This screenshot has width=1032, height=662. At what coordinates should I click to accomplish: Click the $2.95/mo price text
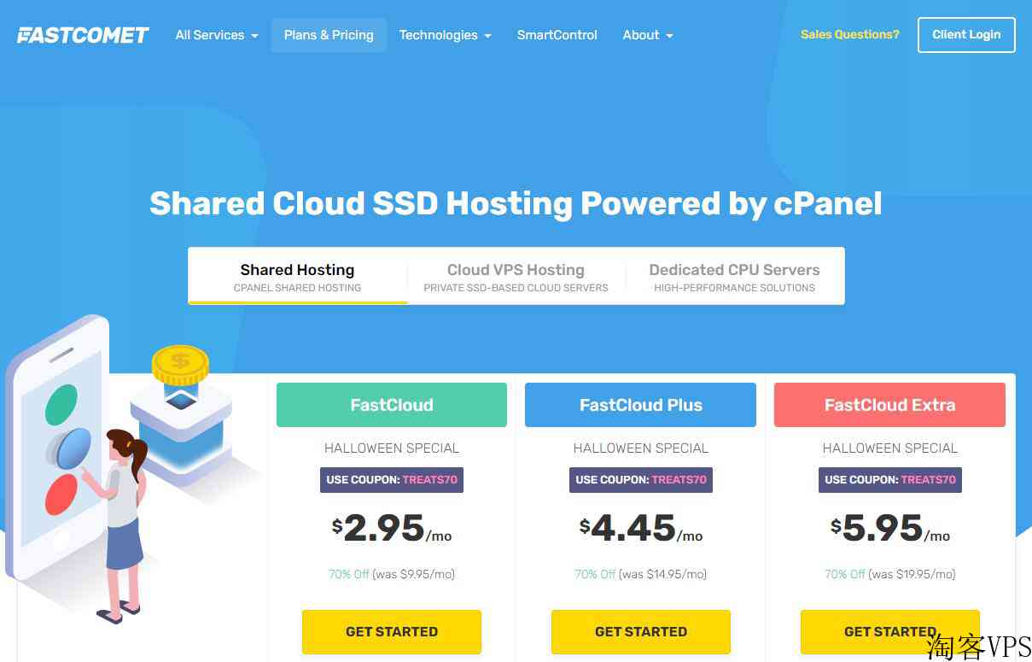(x=392, y=529)
